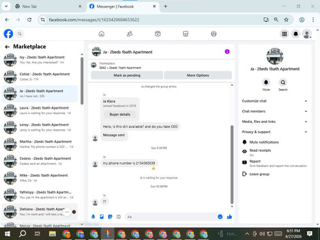Open the Facebook menu grid icon
The width and height of the screenshot is (320, 240).
click(x=284, y=34)
